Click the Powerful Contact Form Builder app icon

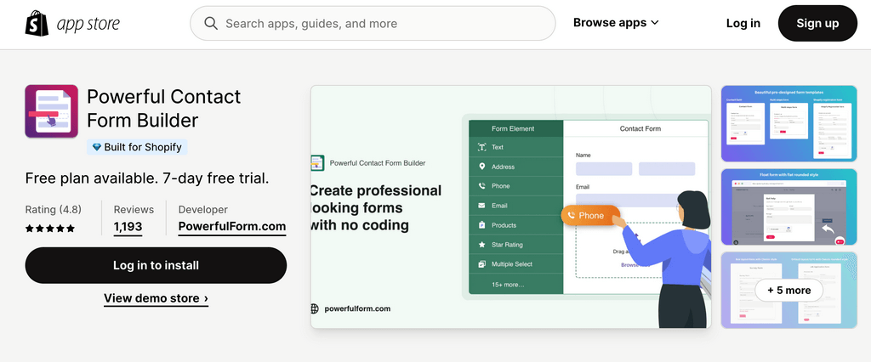pyautogui.click(x=52, y=111)
